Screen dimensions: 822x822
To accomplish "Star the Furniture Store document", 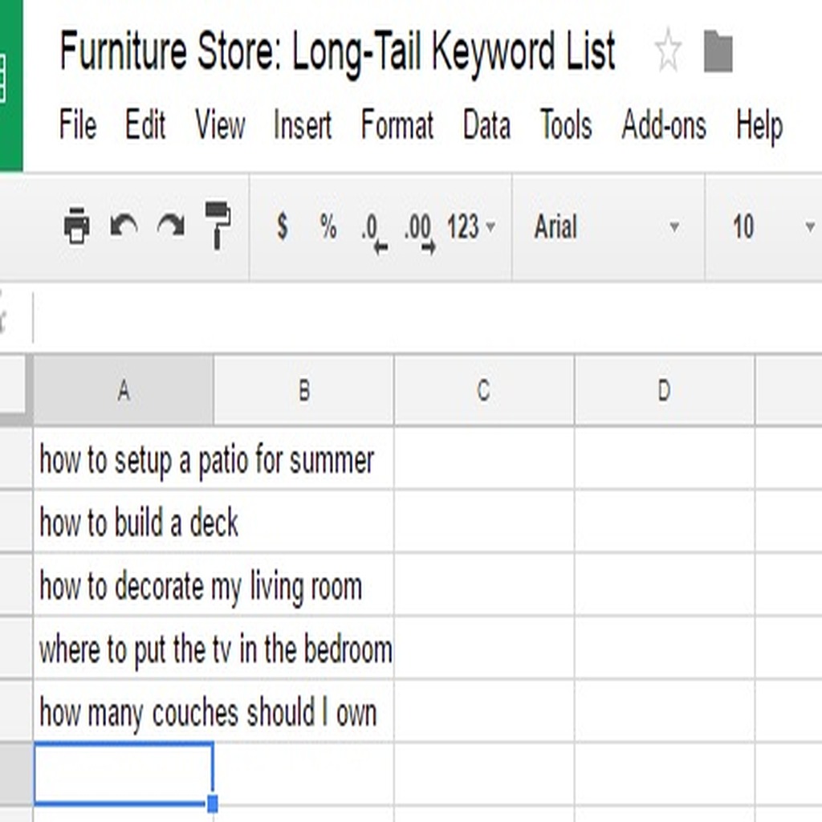I will 669,50.
